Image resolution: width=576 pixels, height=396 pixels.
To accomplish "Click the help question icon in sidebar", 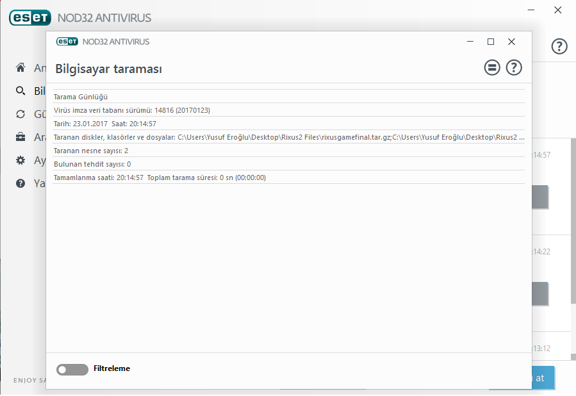I will tap(21, 183).
